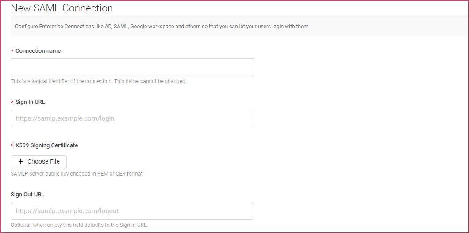Click the red asterisk beside Sign In URL
Image resolution: width=469 pixels, height=233 pixels.
coord(12,102)
